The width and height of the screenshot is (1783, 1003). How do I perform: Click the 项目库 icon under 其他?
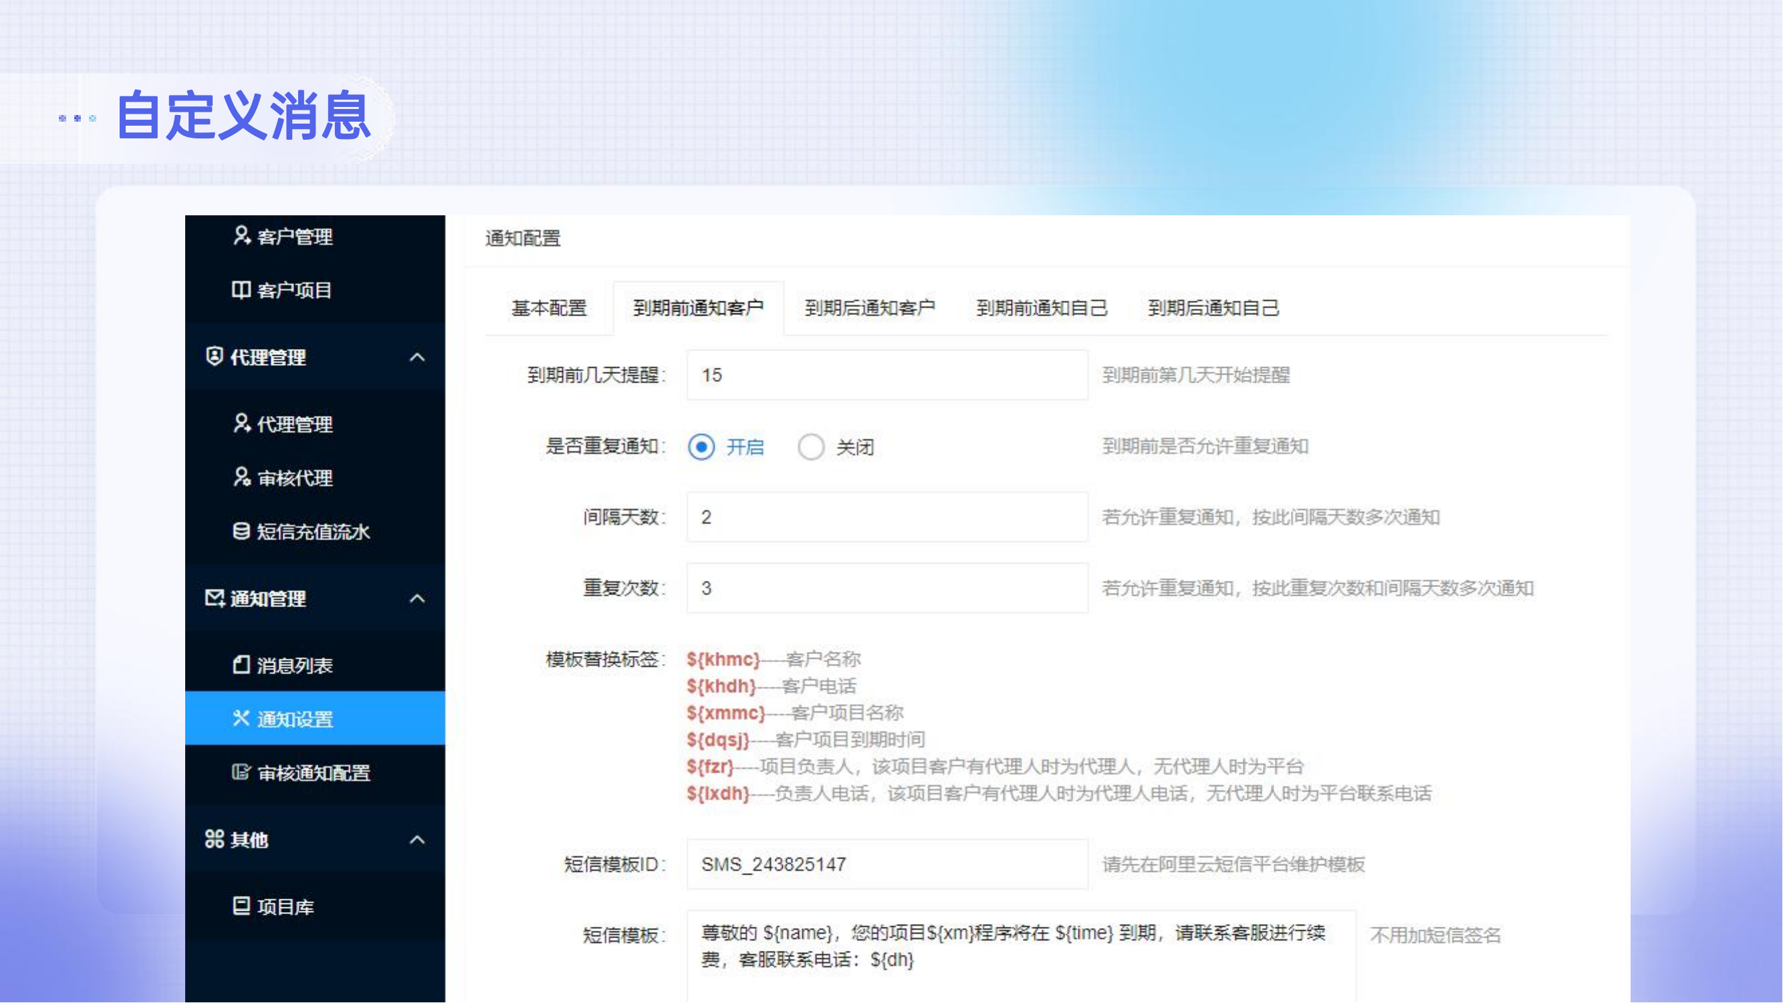pos(241,906)
